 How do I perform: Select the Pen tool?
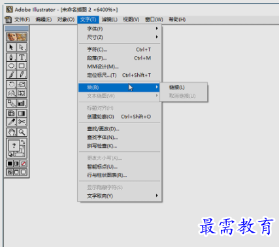click(x=11, y=57)
